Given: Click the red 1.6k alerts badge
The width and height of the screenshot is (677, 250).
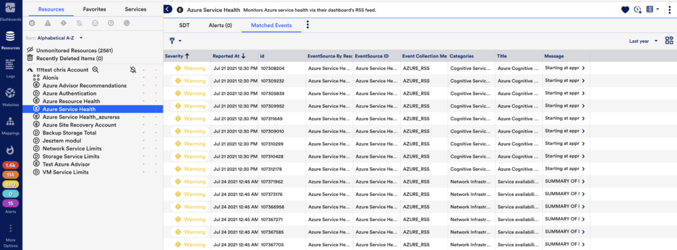Looking at the screenshot, I should pos(11,165).
